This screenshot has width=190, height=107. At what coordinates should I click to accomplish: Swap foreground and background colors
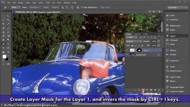coord(8,56)
